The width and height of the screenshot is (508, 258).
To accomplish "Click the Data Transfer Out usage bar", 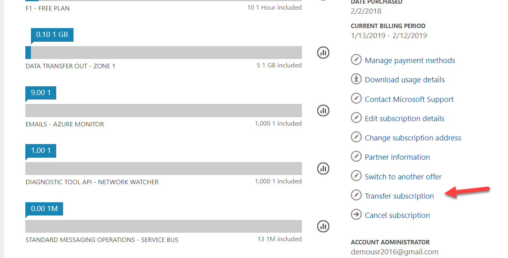I will pos(163,53).
